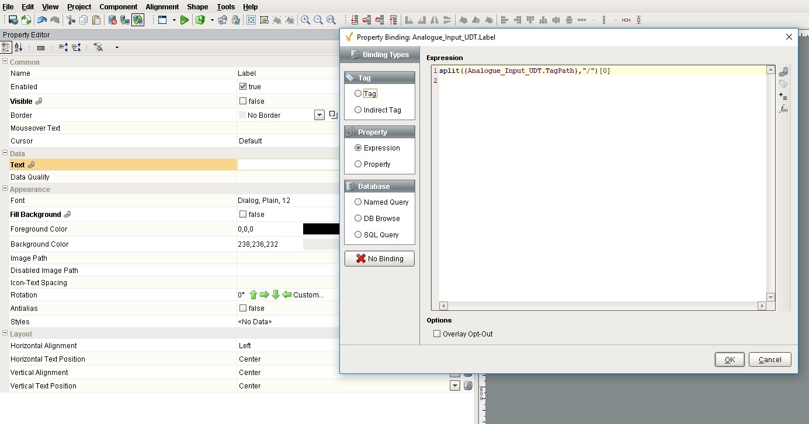809x424 pixels.
Task: Click the insert tag icon beside expression
Action: [783, 85]
